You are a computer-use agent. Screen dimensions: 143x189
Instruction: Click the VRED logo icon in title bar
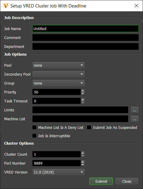6,6
